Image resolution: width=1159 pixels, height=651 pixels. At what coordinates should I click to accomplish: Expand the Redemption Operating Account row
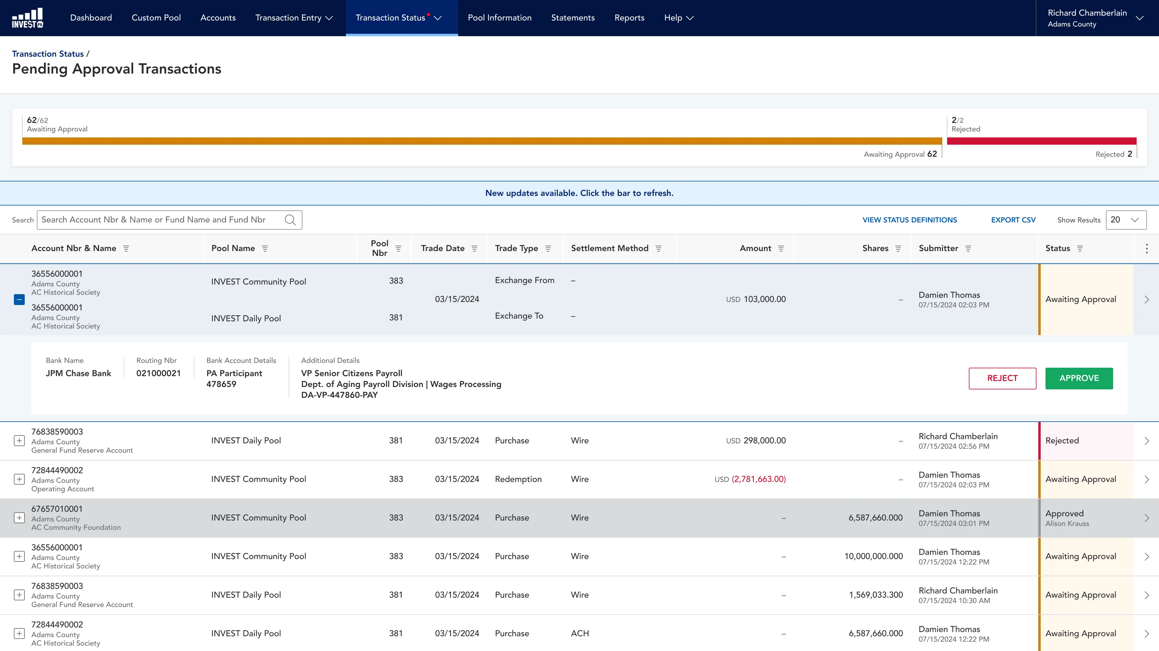pyautogui.click(x=19, y=480)
